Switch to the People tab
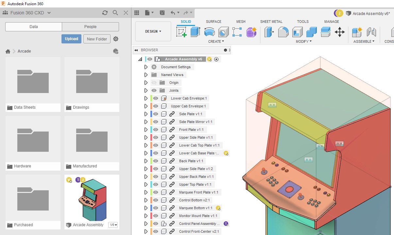Screen dimensions: 394x235 (x=90, y=27)
